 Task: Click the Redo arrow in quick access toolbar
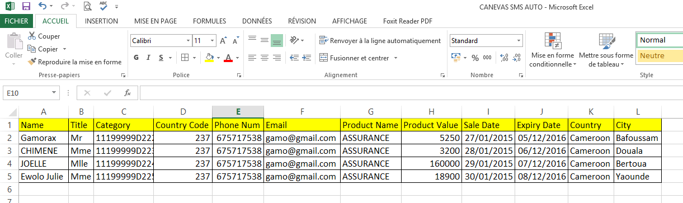pyautogui.click(x=64, y=7)
